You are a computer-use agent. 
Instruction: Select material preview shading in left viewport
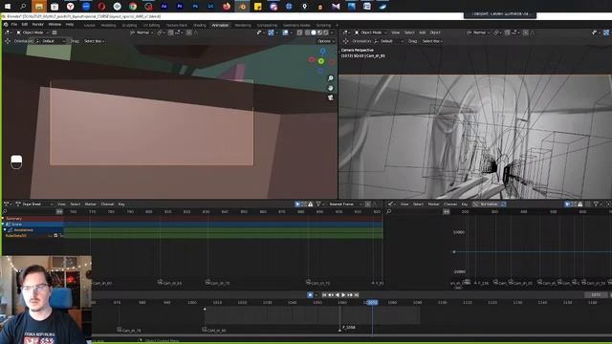tap(319, 32)
